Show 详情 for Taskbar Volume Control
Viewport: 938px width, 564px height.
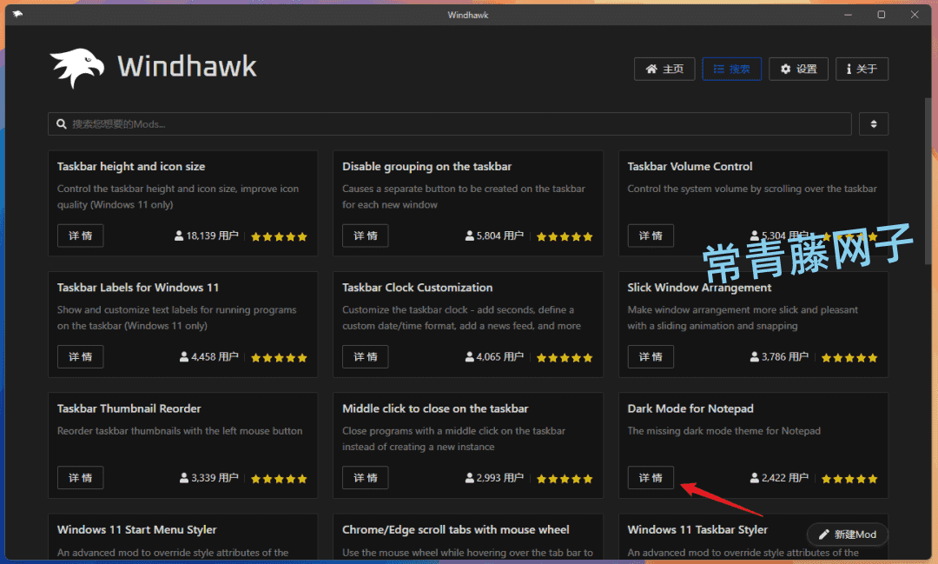(651, 236)
